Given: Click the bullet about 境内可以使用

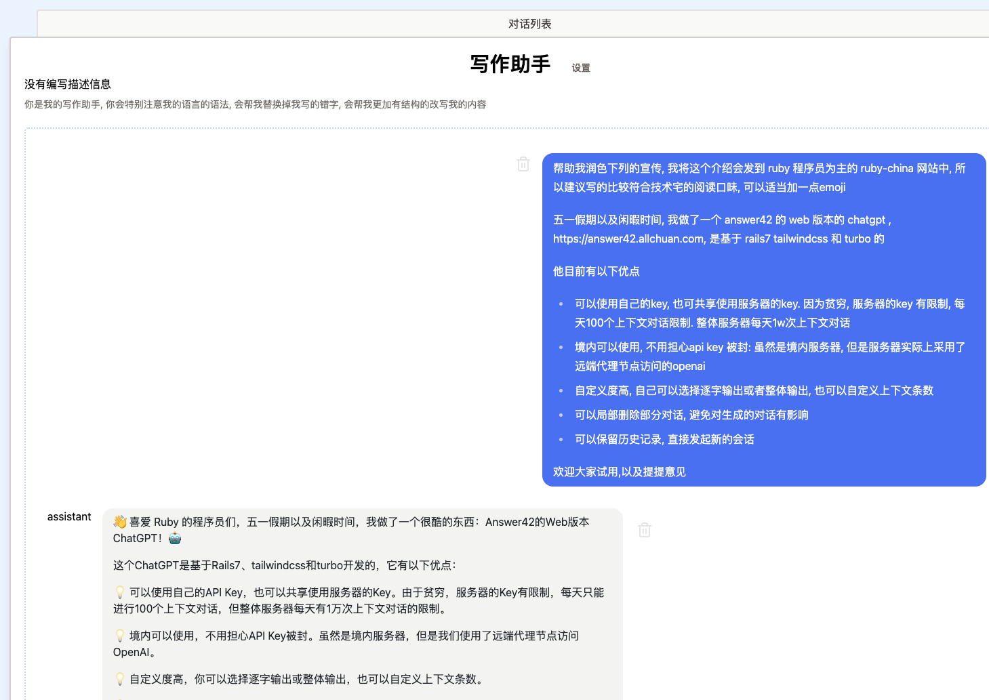Looking at the screenshot, I should click(770, 356).
